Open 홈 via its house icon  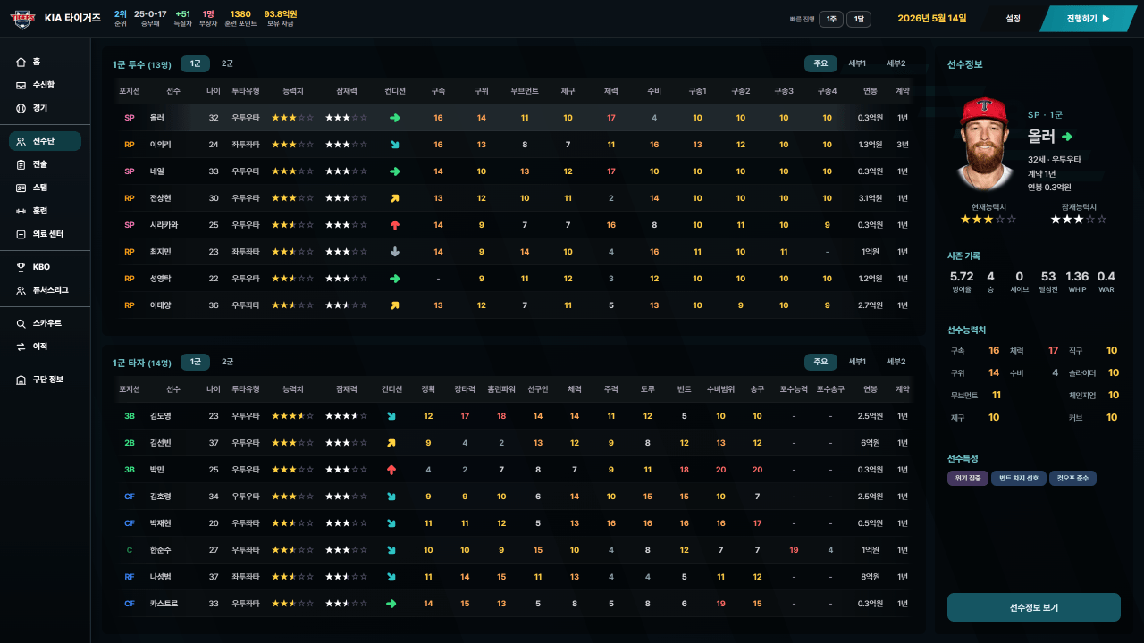click(x=21, y=62)
